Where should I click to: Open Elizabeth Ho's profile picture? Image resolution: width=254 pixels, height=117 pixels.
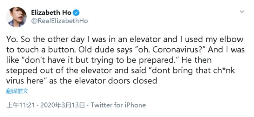point(17,17)
